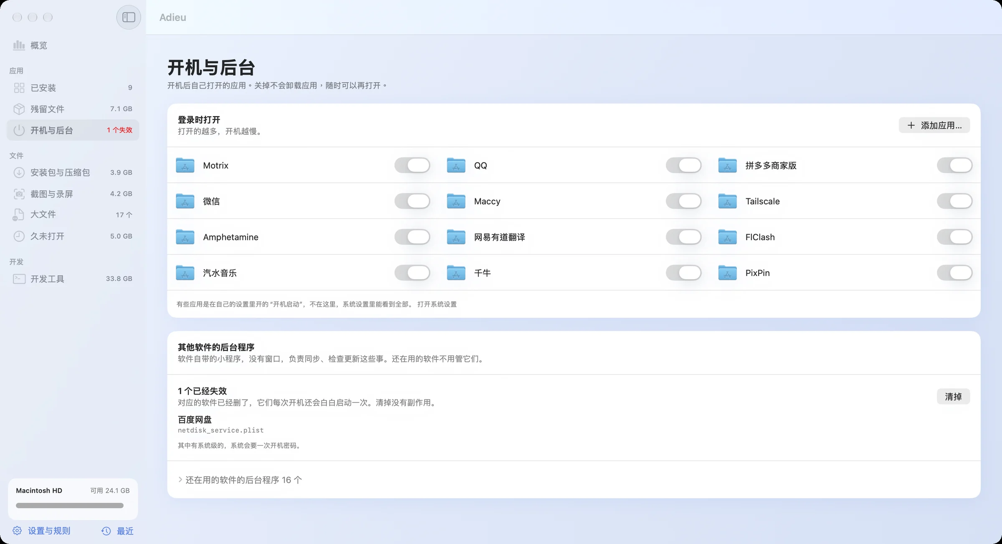
Task: Click the document icon beside 大文件
Action: [18, 215]
